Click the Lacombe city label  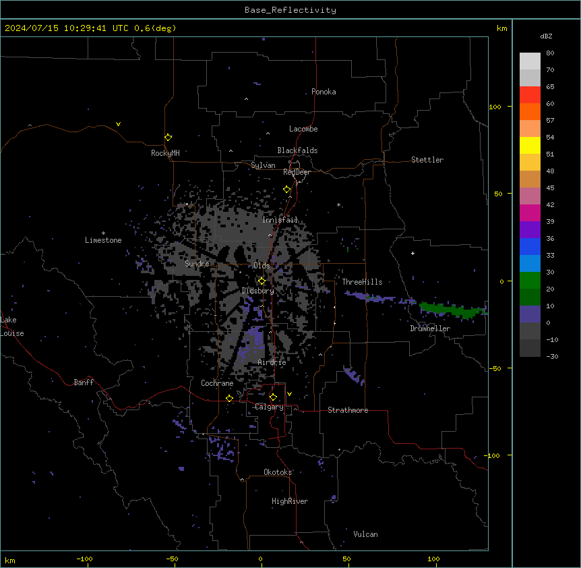tap(303, 129)
